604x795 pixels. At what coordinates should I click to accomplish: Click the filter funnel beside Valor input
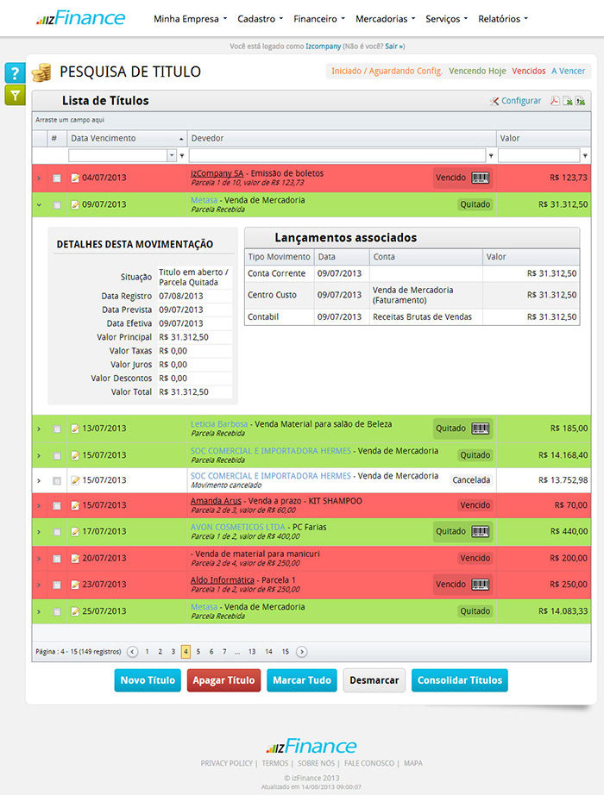click(x=587, y=156)
